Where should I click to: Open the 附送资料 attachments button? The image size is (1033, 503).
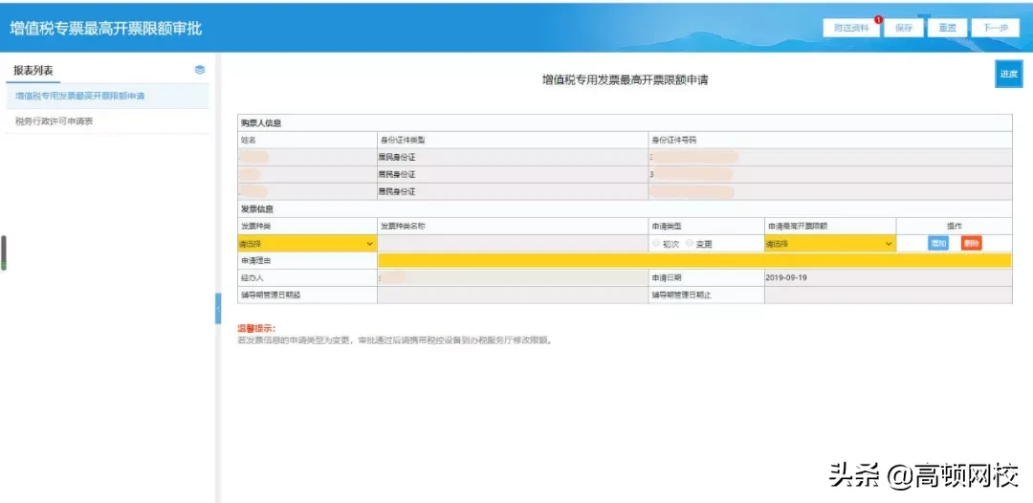pyautogui.click(x=851, y=28)
